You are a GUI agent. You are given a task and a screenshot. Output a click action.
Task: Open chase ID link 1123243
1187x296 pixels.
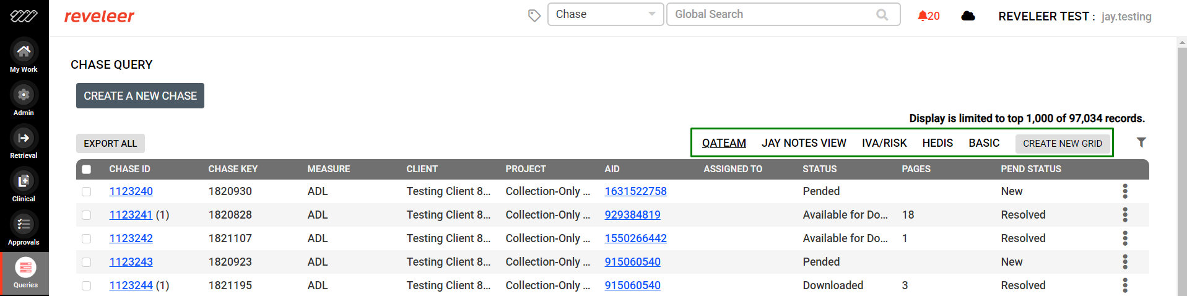(x=131, y=262)
